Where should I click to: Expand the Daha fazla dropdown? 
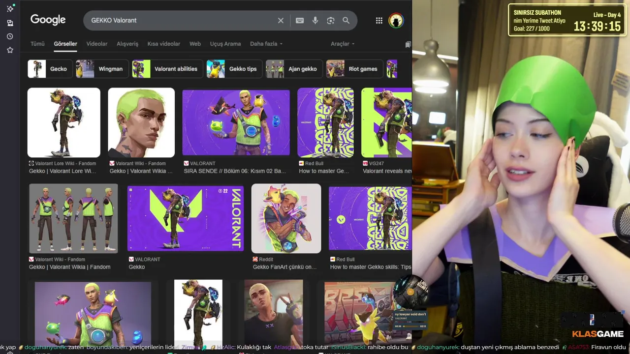266,44
